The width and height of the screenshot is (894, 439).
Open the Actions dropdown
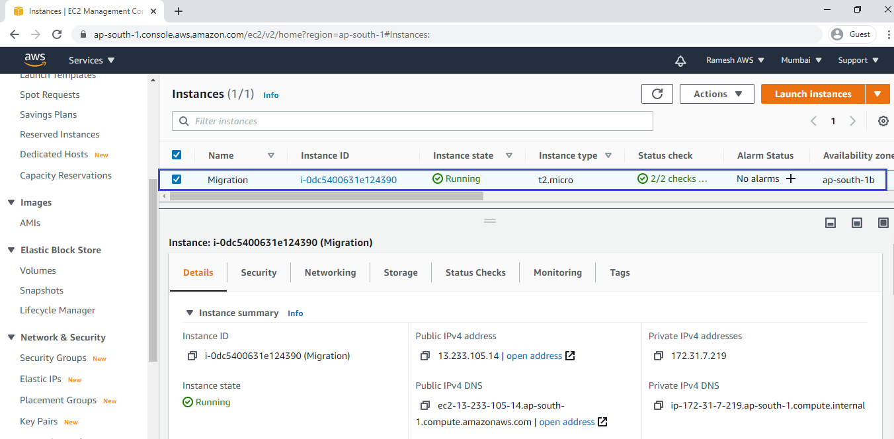(717, 94)
